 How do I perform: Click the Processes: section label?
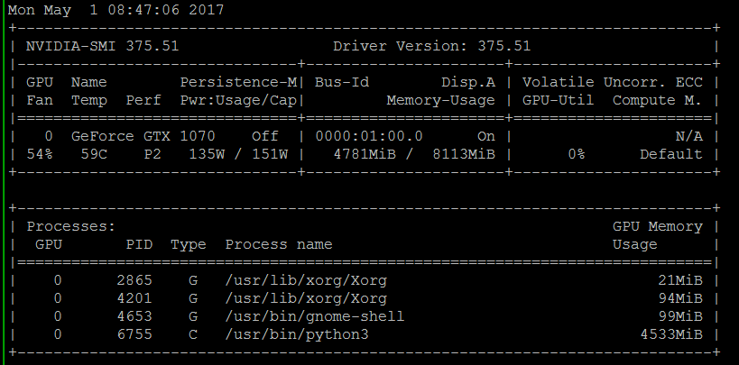pyautogui.click(x=71, y=226)
